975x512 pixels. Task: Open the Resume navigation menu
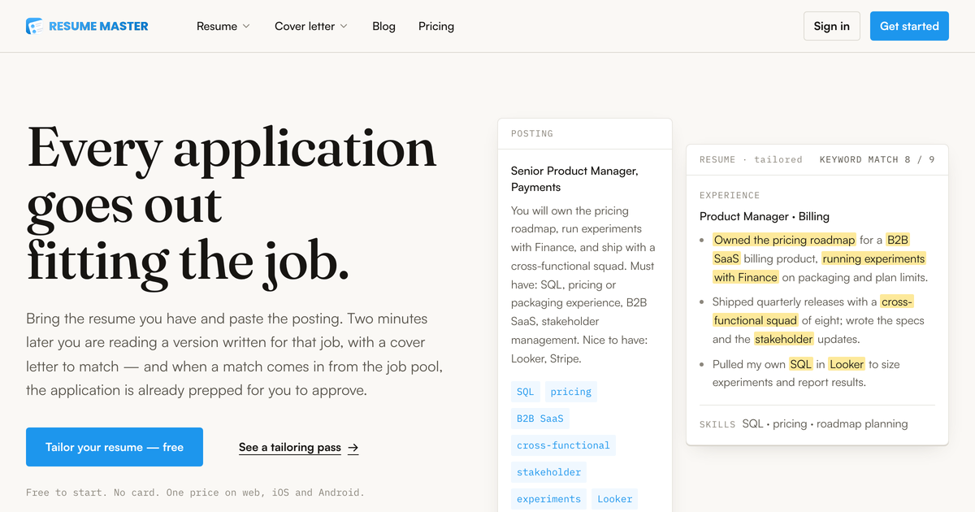(x=223, y=26)
